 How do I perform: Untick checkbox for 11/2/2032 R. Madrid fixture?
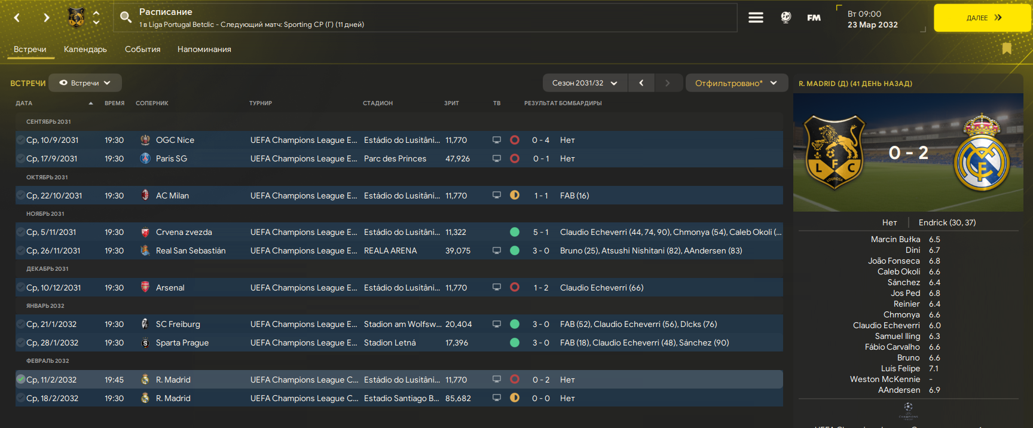click(x=21, y=379)
